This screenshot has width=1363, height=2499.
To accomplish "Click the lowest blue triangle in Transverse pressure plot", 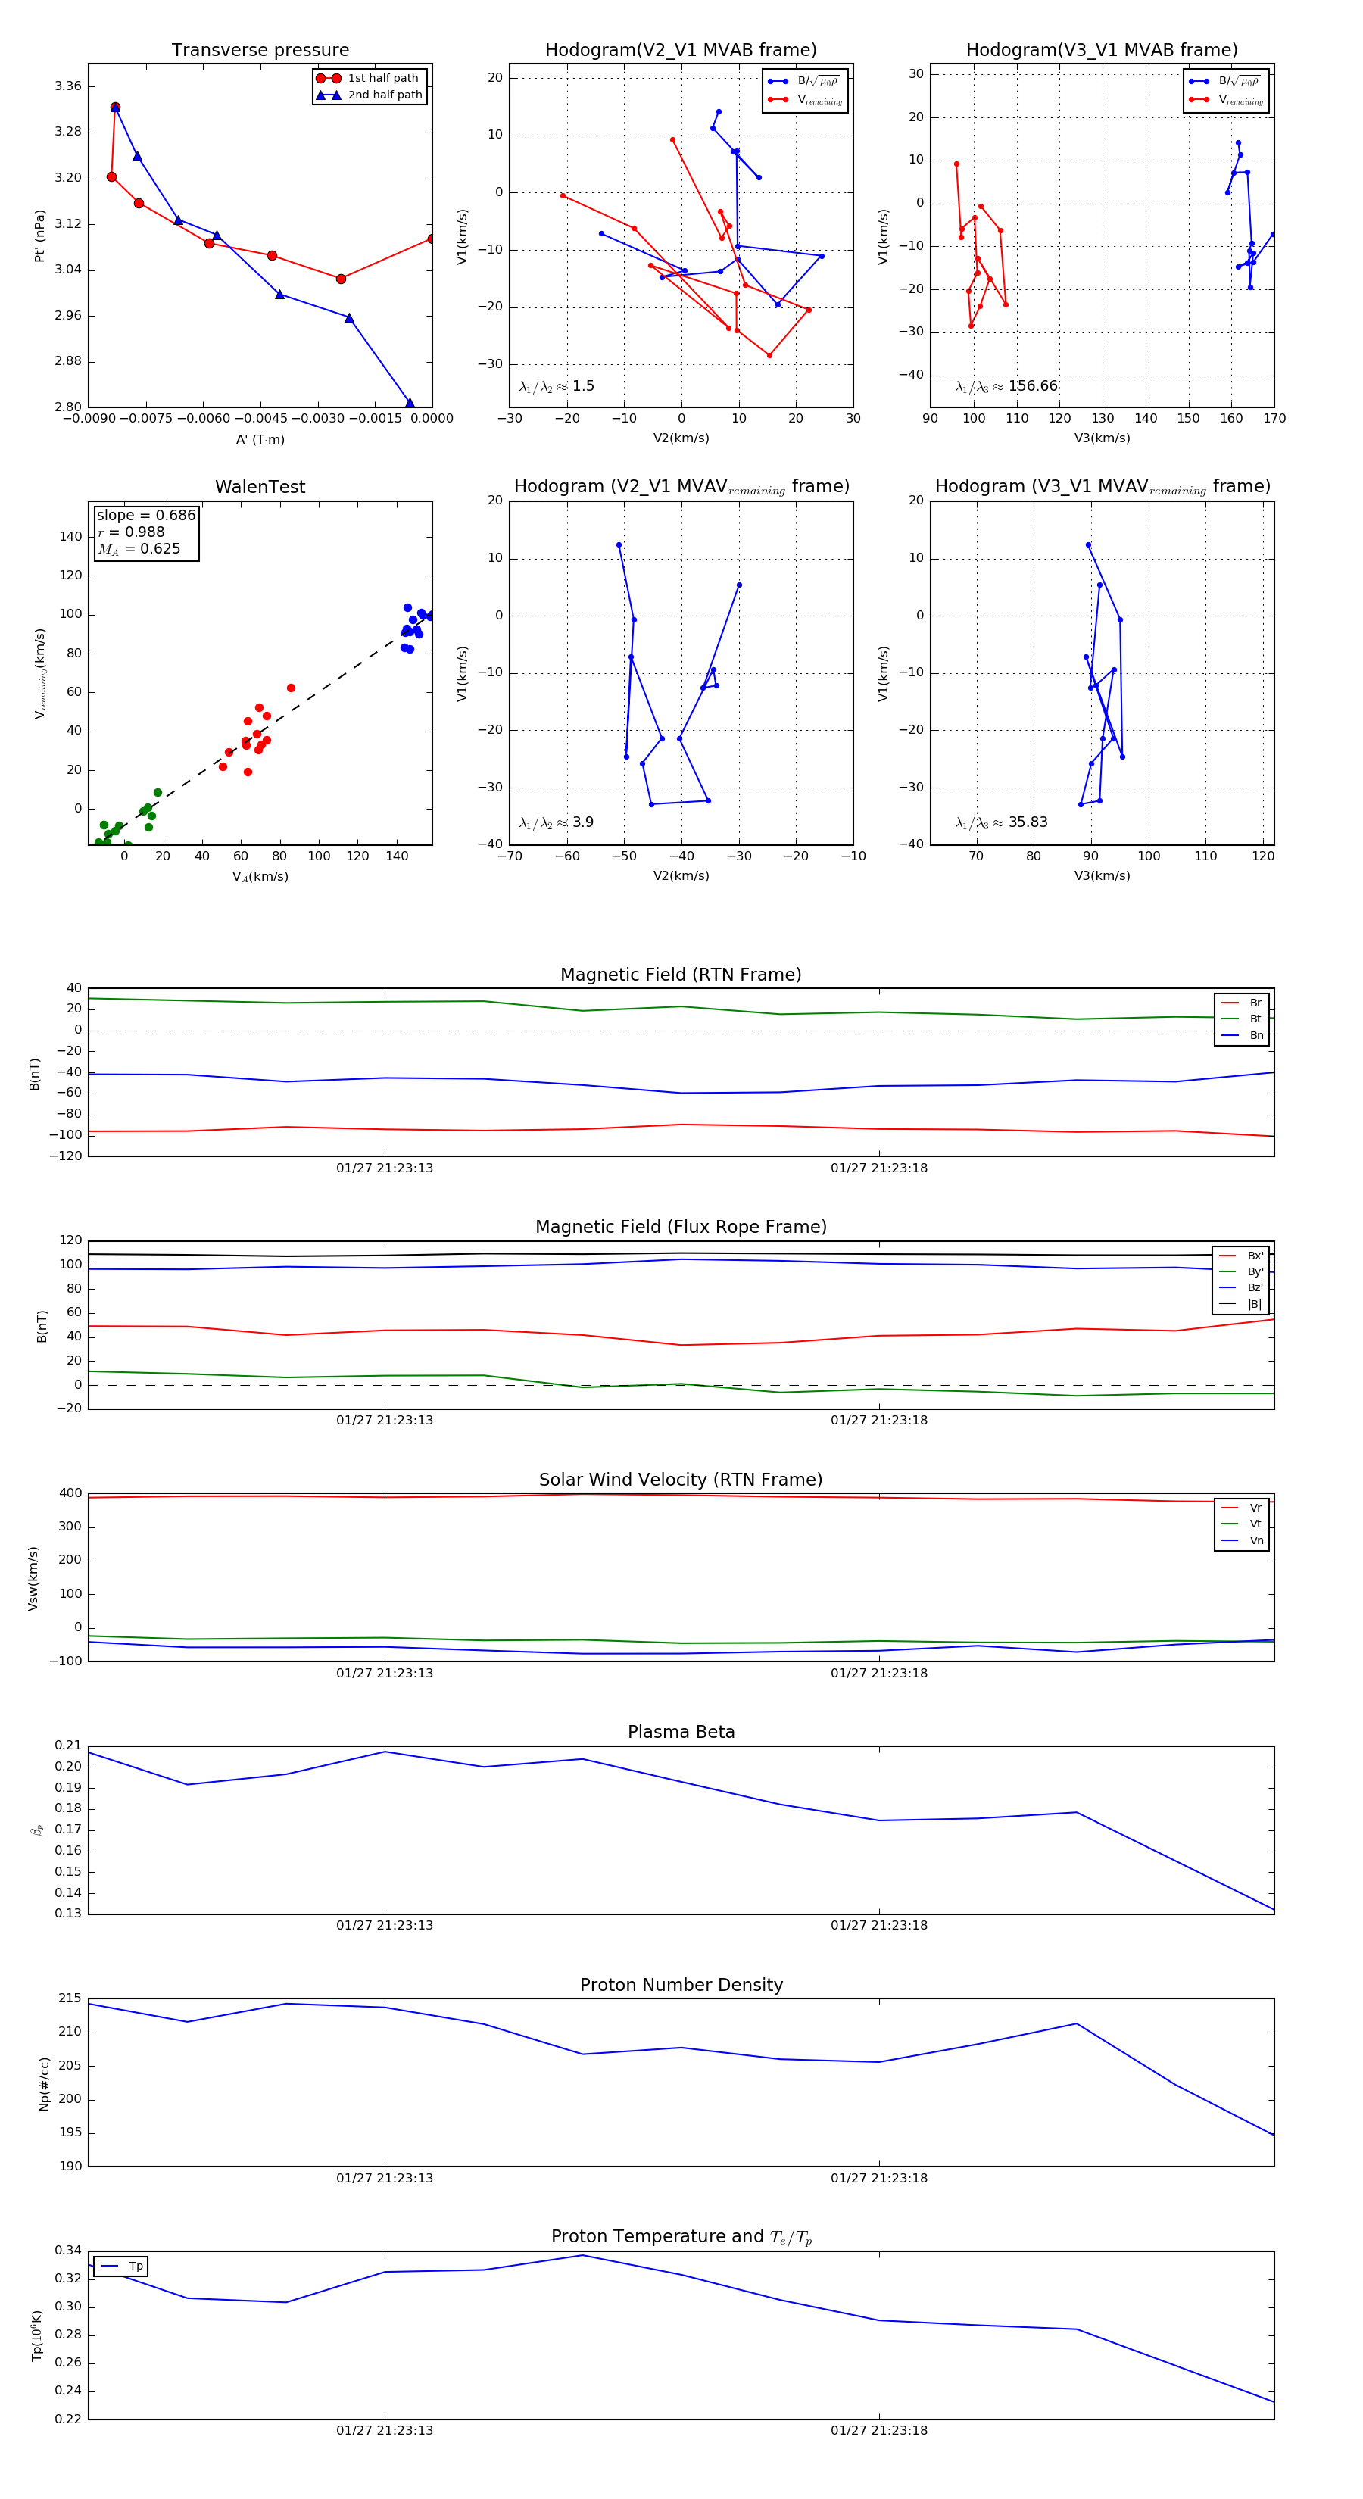I will (x=410, y=404).
